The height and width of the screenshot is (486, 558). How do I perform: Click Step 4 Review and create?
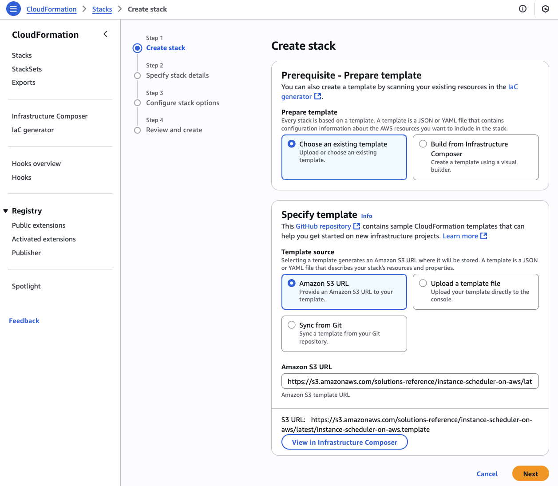pos(174,130)
